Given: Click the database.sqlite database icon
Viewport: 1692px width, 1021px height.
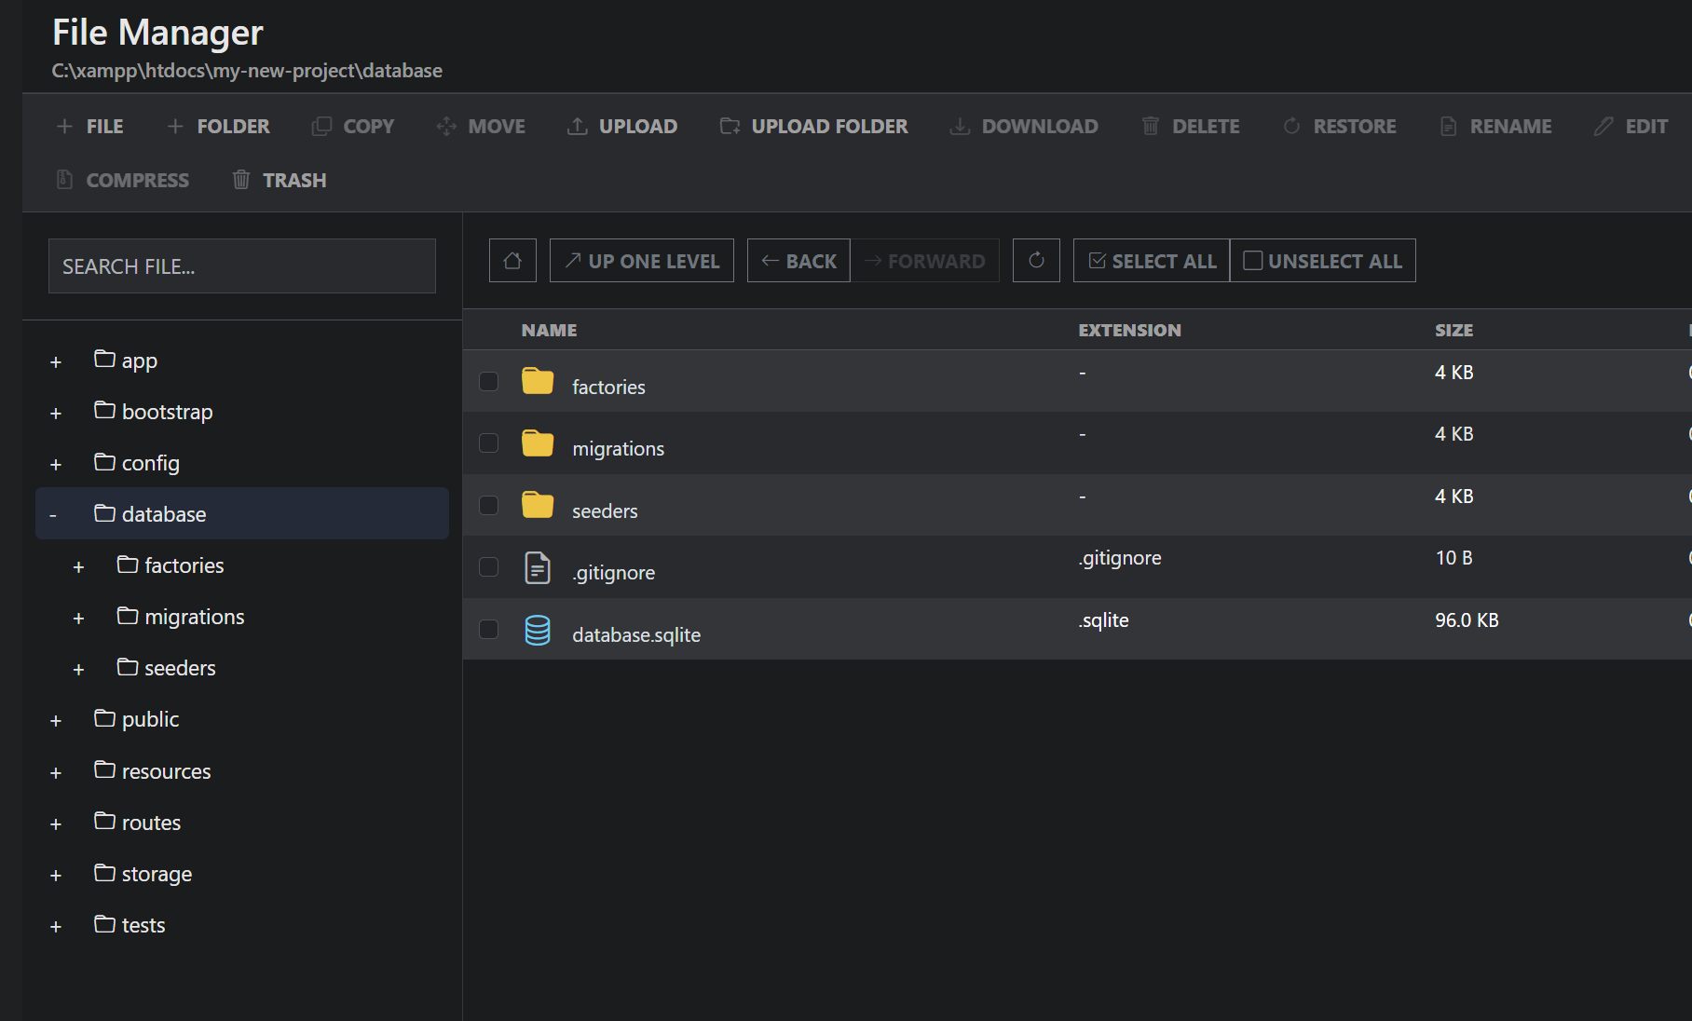Looking at the screenshot, I should pos(538,630).
